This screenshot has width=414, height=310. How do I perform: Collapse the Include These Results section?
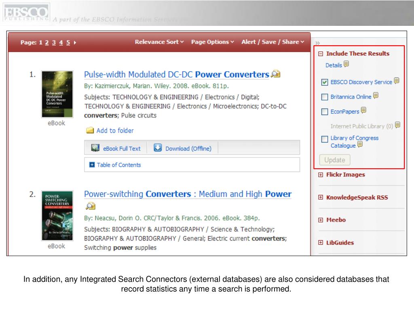pos(321,54)
